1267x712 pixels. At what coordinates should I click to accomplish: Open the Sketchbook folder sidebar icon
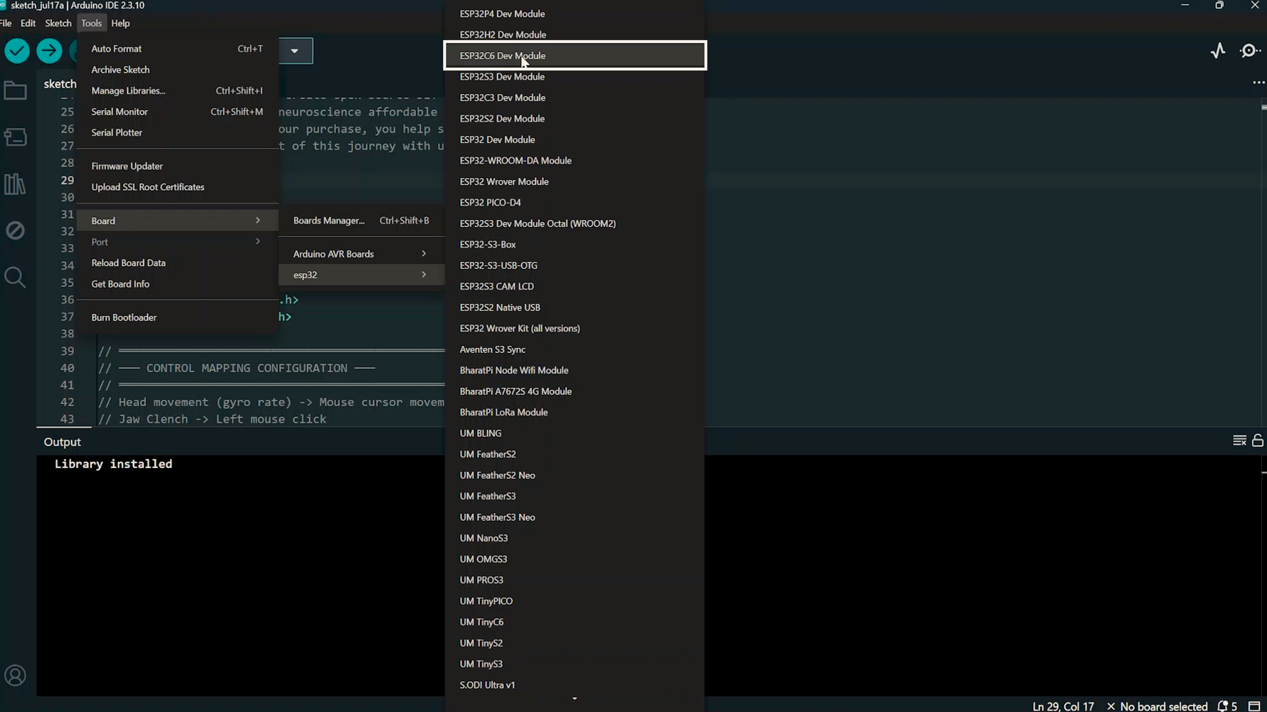15,91
